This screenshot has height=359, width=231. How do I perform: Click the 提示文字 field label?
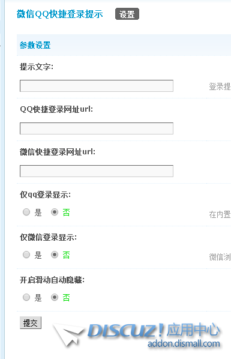(37, 67)
